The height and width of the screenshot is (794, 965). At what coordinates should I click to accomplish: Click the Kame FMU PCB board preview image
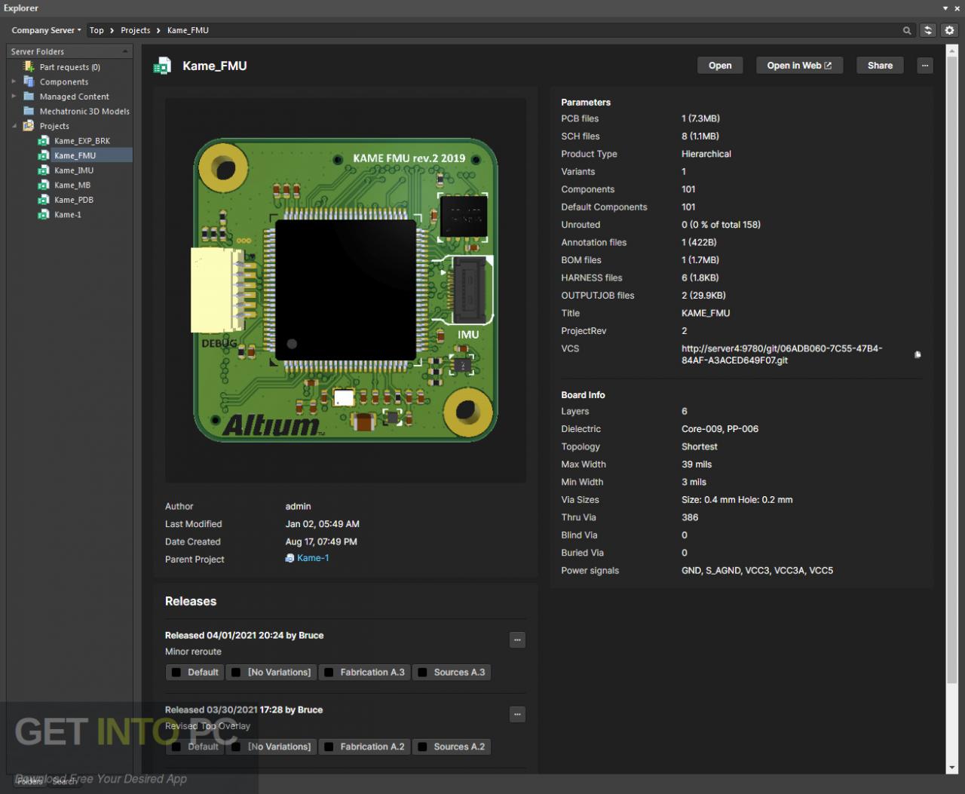tap(345, 290)
